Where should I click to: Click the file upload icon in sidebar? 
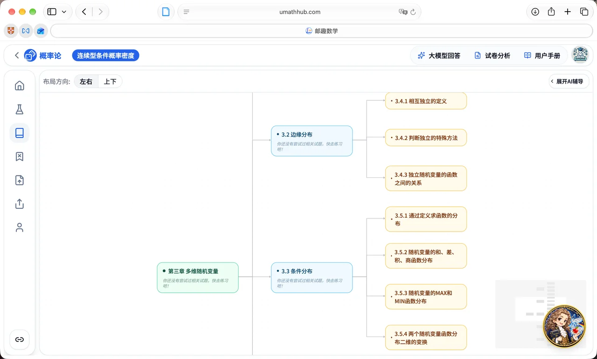pos(20,180)
